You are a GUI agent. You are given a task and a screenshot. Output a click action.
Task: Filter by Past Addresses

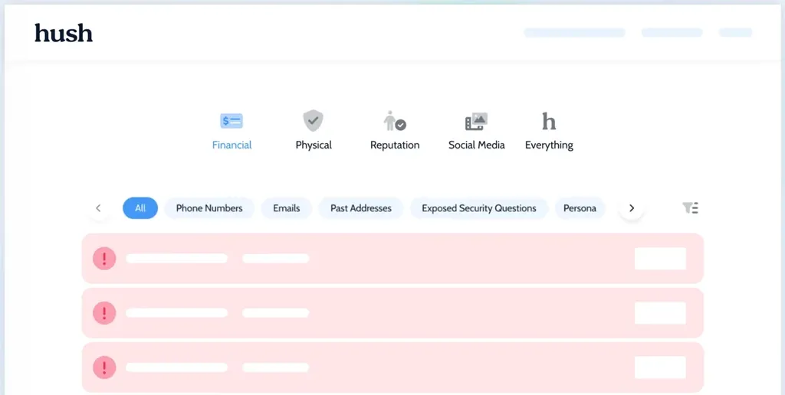pyautogui.click(x=361, y=208)
